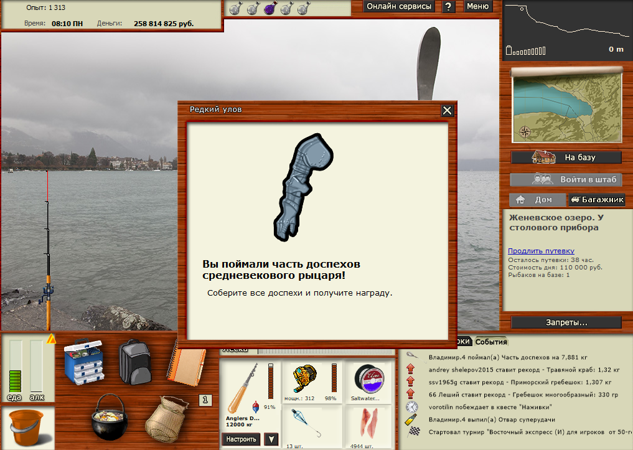Click the yellow warning triangle icon
Viewport: 633px width, 450px height.
[x=51, y=339]
